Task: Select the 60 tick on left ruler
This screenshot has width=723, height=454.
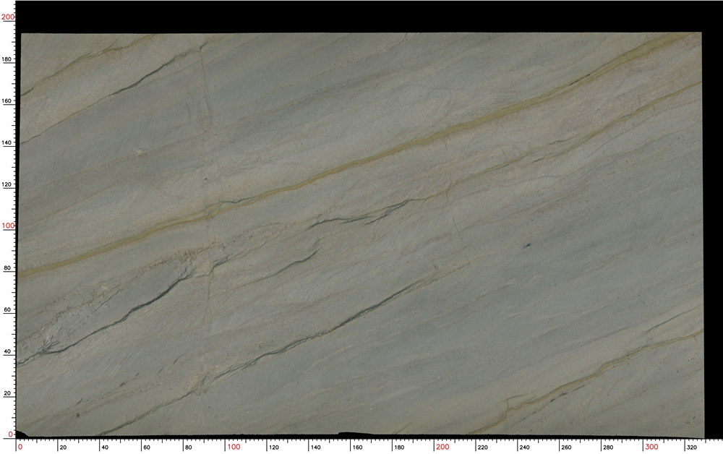Action: pyautogui.click(x=7, y=309)
